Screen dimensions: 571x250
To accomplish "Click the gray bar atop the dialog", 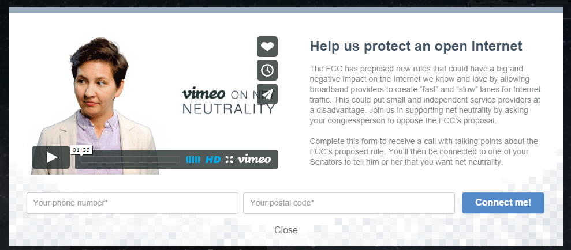I will (286, 10).
